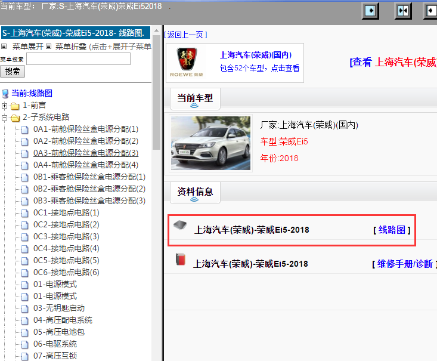Viewport: 437px width, 361px height.
Task: Select the 当前车型 section tab
Action: (195, 99)
